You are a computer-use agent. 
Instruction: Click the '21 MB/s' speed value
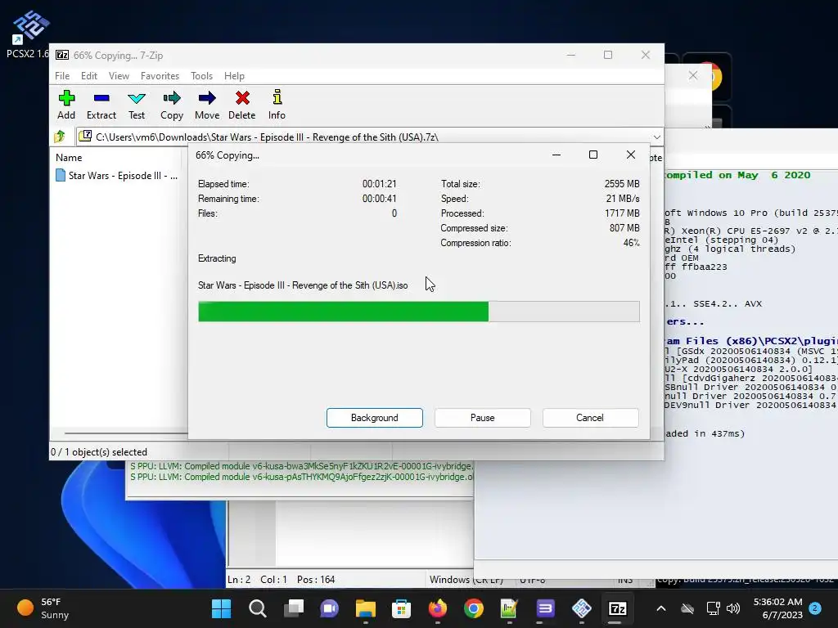pos(623,199)
